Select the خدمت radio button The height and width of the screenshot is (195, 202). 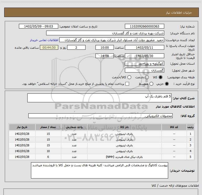[147, 77]
